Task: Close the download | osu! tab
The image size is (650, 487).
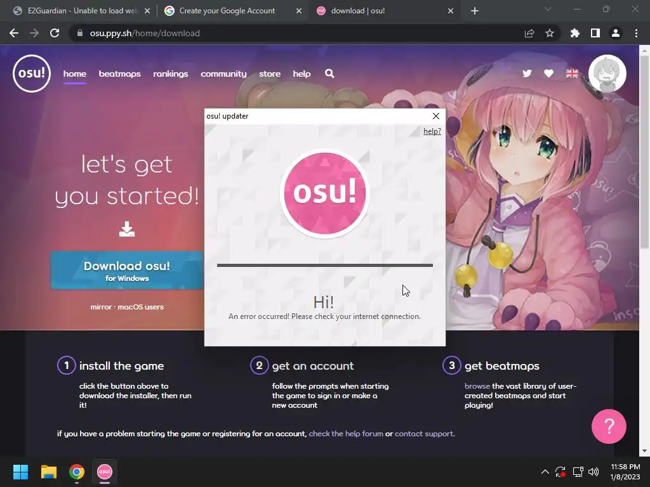Action: click(451, 11)
